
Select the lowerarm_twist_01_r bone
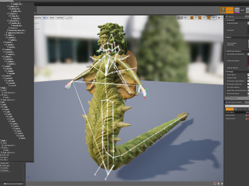(17, 30)
